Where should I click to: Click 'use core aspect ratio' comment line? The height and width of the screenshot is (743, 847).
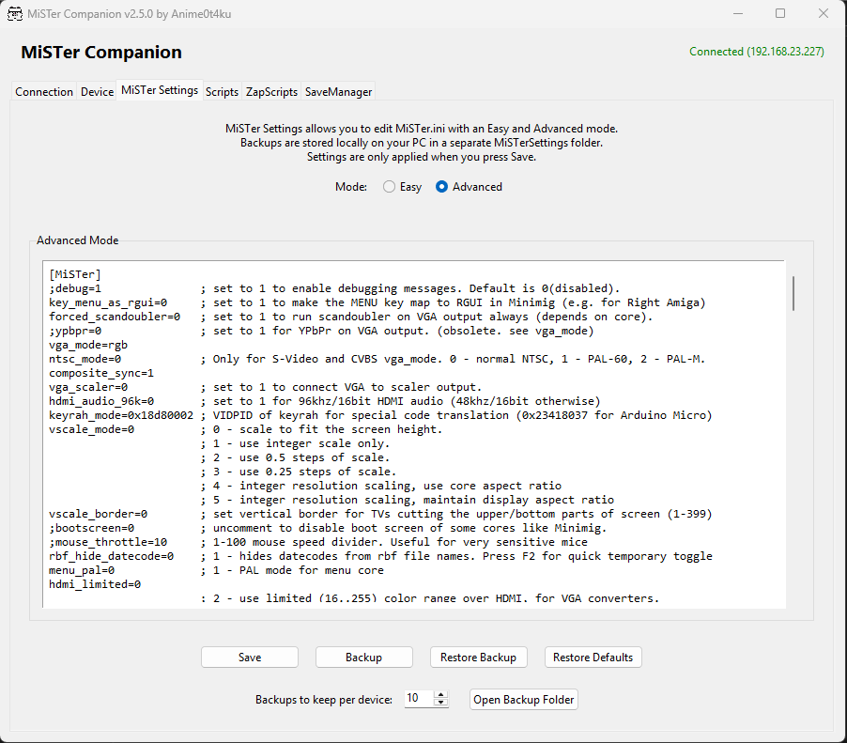[381, 486]
